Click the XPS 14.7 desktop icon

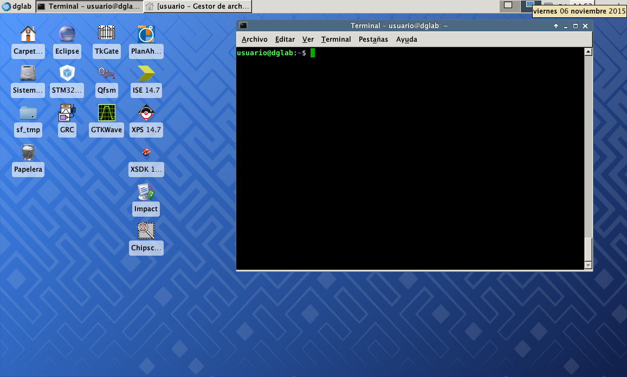tap(146, 113)
